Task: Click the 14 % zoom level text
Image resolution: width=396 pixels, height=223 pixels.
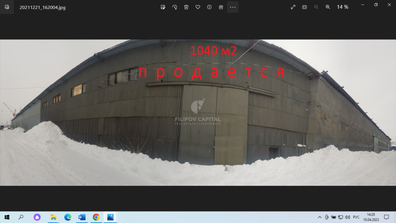Action: click(343, 7)
